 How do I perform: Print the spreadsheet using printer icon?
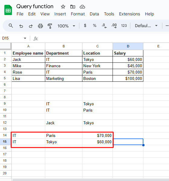[x=40, y=26]
